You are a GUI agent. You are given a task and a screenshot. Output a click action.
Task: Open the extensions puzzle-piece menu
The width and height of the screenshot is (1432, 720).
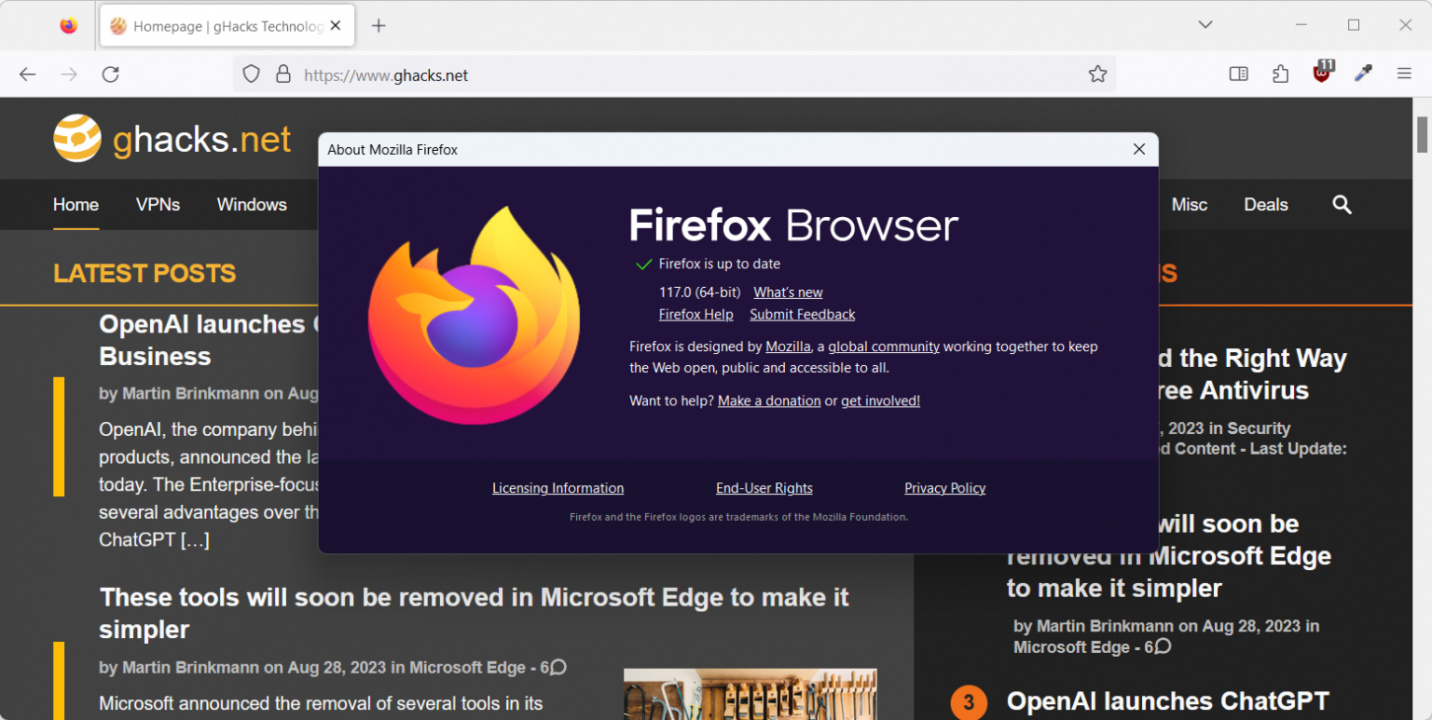[1280, 75]
